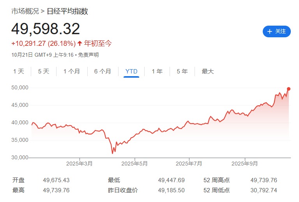Viewport: 299px width, 202px height.
Task: Show the 1 个月 chart range
Action: pos(72,71)
